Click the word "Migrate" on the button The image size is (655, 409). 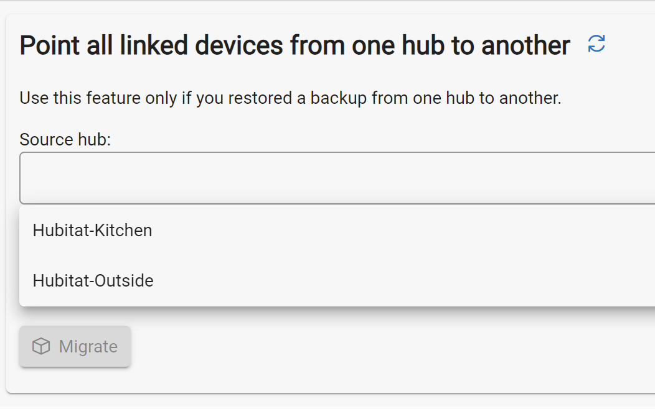pos(88,346)
